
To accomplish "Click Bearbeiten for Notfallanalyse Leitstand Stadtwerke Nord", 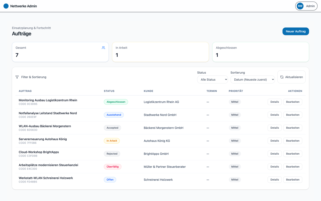I will point(293,115).
